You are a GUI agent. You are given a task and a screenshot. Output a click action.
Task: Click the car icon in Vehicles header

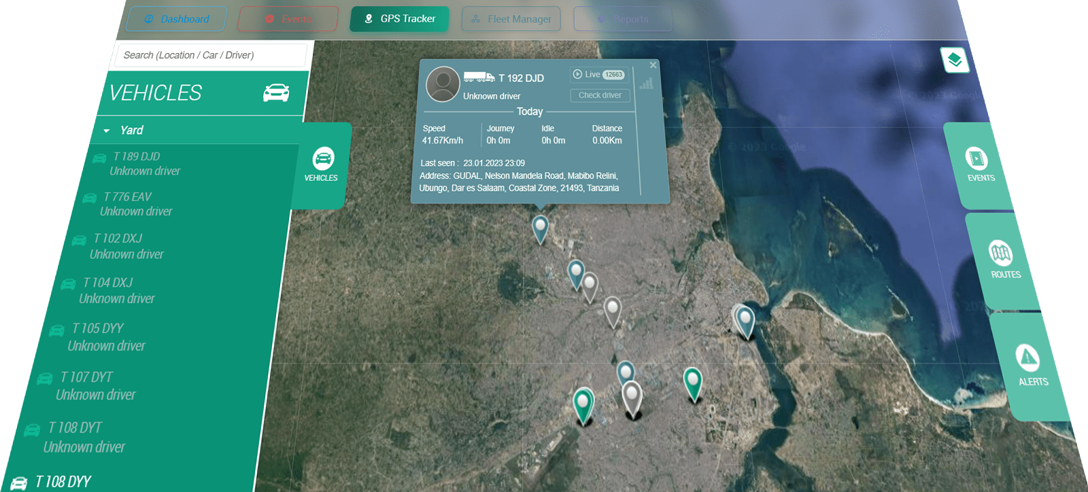276,93
